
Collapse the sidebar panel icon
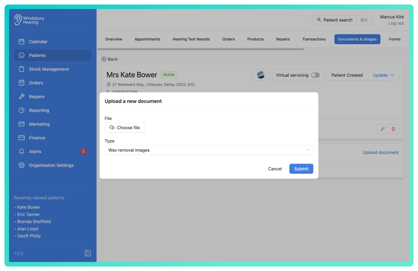tap(88, 253)
